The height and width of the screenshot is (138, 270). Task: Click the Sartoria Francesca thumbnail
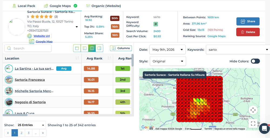(x=9, y=80)
